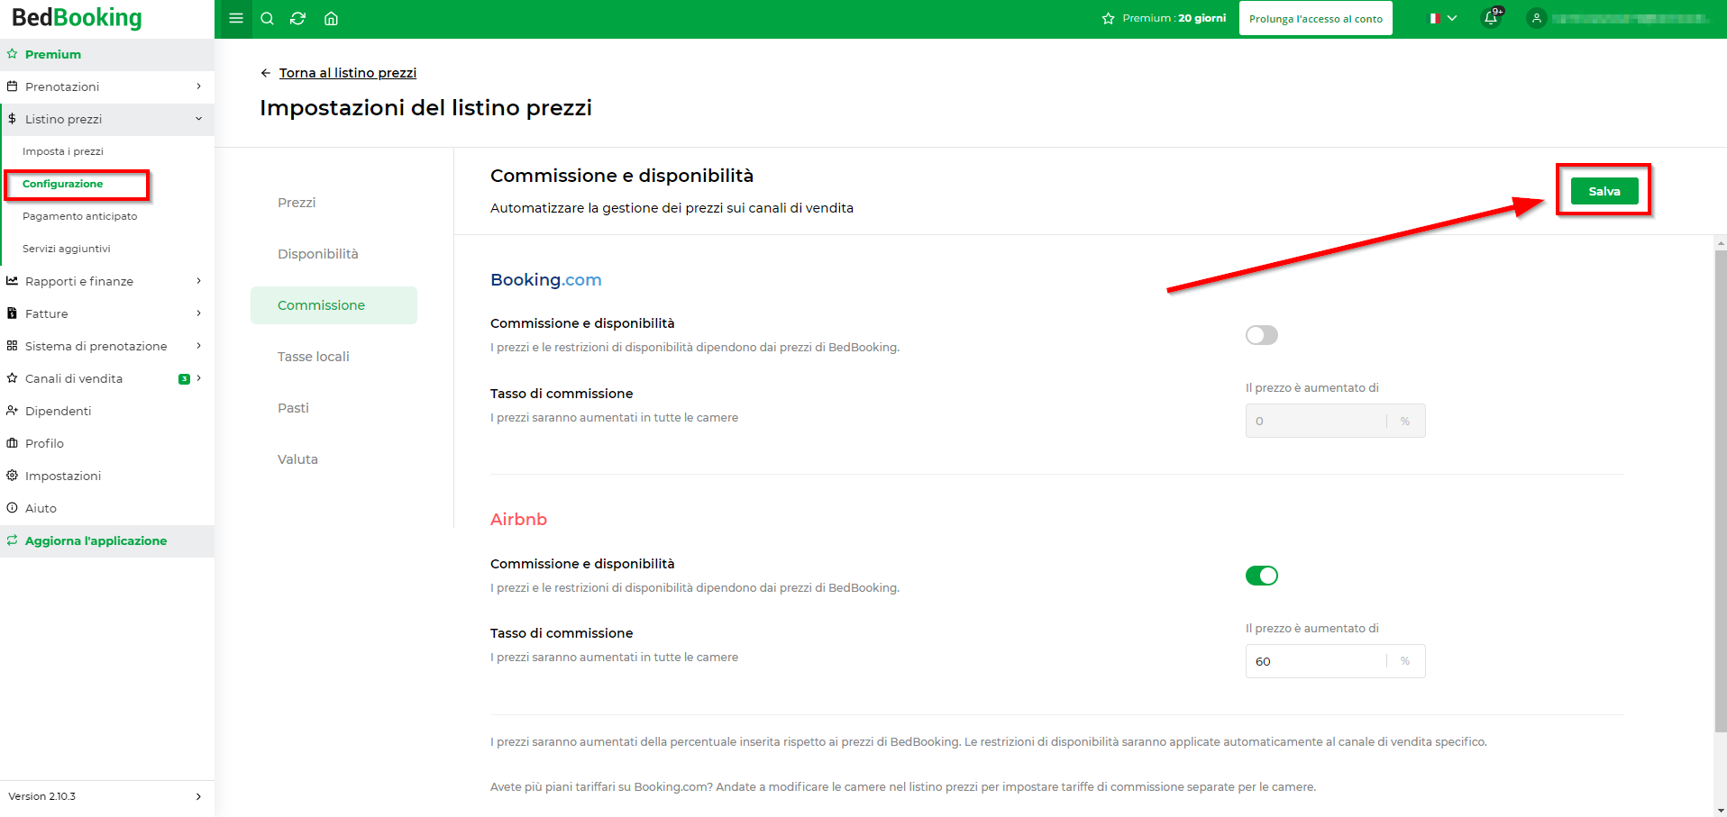Select the Commissione settings tab
The width and height of the screenshot is (1727, 817).
coord(334,305)
